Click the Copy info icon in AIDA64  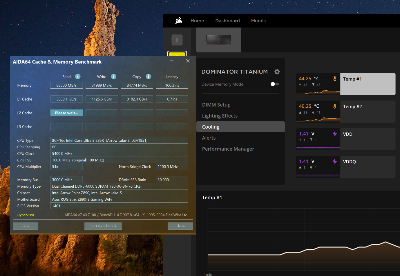click(149, 76)
